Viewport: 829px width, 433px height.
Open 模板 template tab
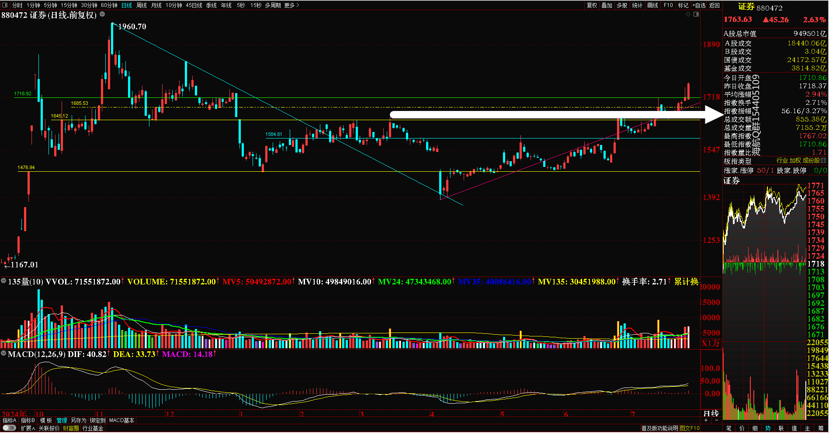coord(46,420)
